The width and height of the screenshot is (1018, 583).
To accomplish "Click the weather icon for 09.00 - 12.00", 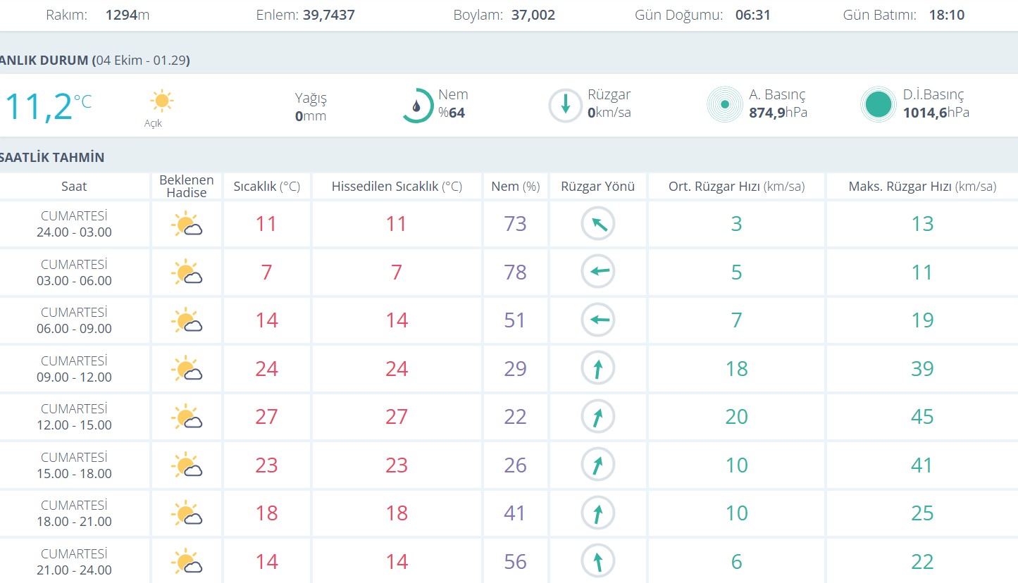I will pos(187,369).
